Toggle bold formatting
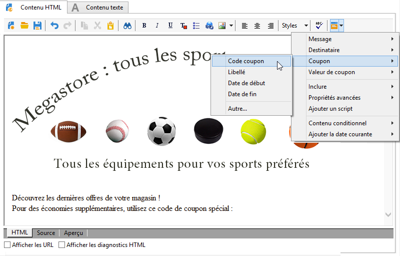The height and width of the screenshot is (256, 400). point(144,26)
